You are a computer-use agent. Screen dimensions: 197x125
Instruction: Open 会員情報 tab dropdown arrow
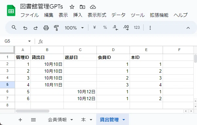72,120
